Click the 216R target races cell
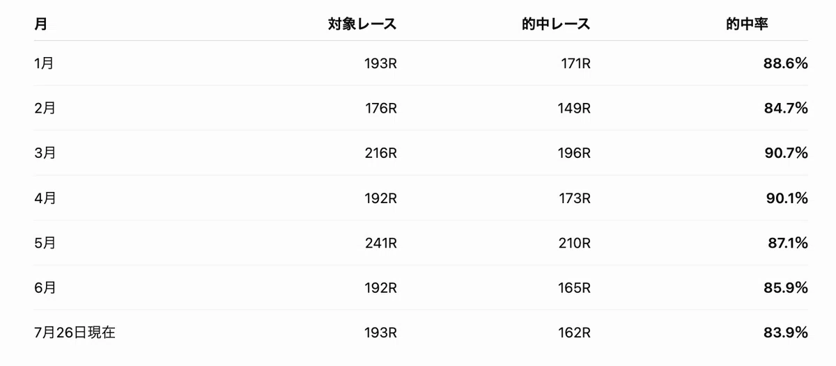 point(380,153)
